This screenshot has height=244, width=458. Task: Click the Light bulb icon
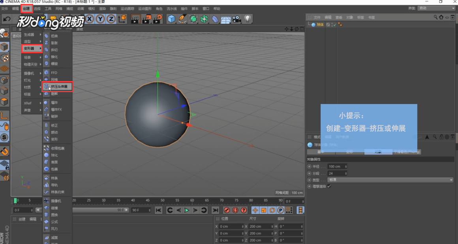tap(248, 19)
